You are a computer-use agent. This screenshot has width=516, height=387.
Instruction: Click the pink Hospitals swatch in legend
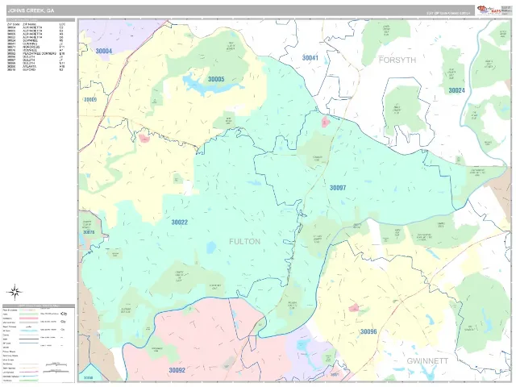tap(29, 318)
